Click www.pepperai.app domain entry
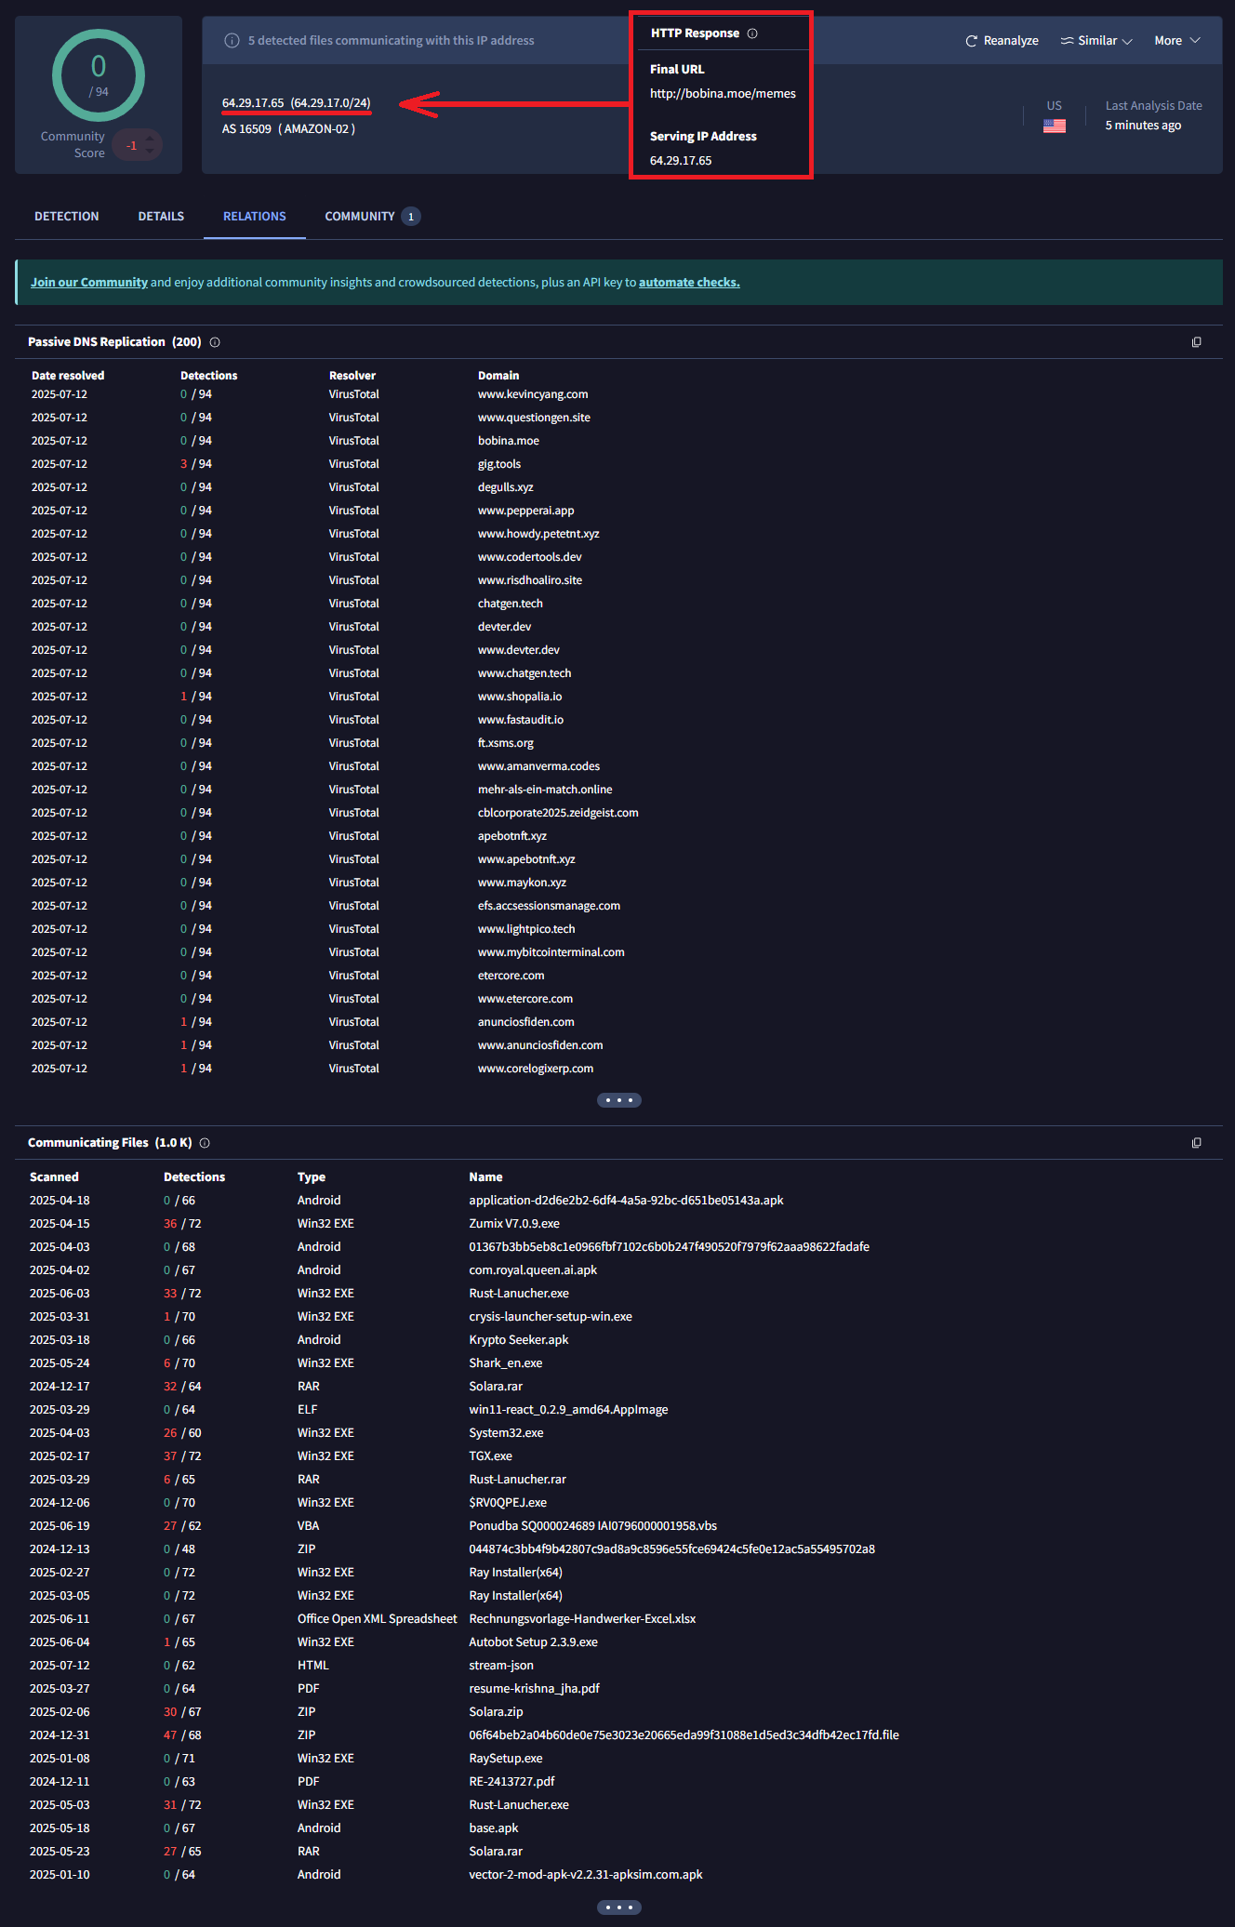The height and width of the screenshot is (1927, 1235). click(526, 511)
